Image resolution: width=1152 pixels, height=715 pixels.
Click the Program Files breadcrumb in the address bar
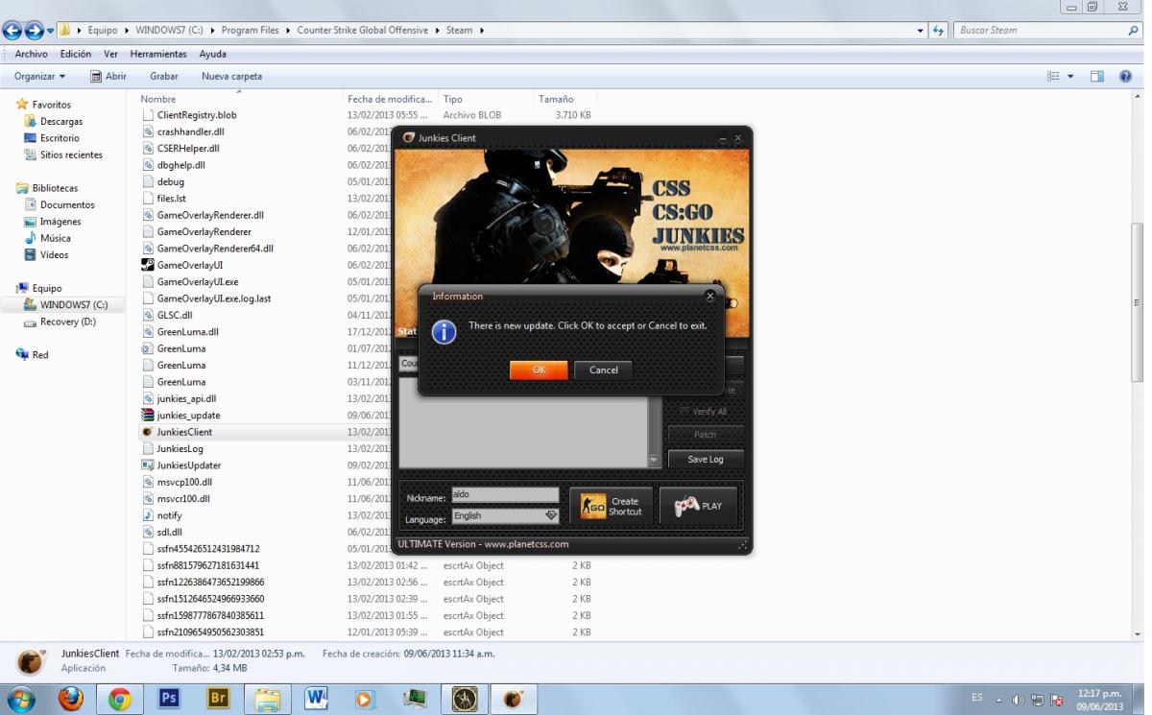(x=250, y=31)
